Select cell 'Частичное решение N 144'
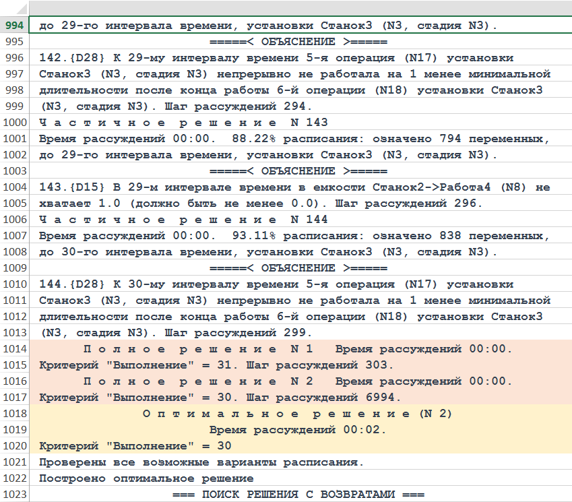The height and width of the screenshot is (502, 572). pyautogui.click(x=183, y=220)
